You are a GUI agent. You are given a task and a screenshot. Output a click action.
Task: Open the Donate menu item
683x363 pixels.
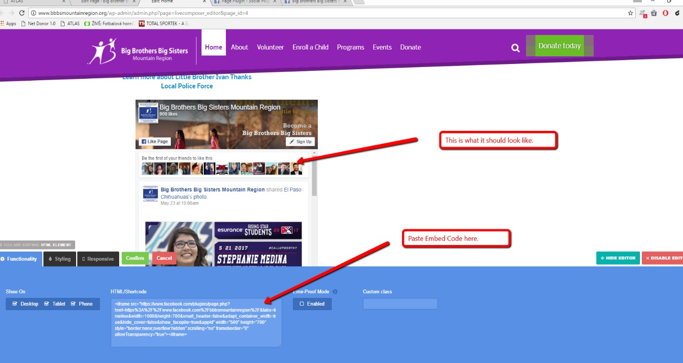pos(411,47)
